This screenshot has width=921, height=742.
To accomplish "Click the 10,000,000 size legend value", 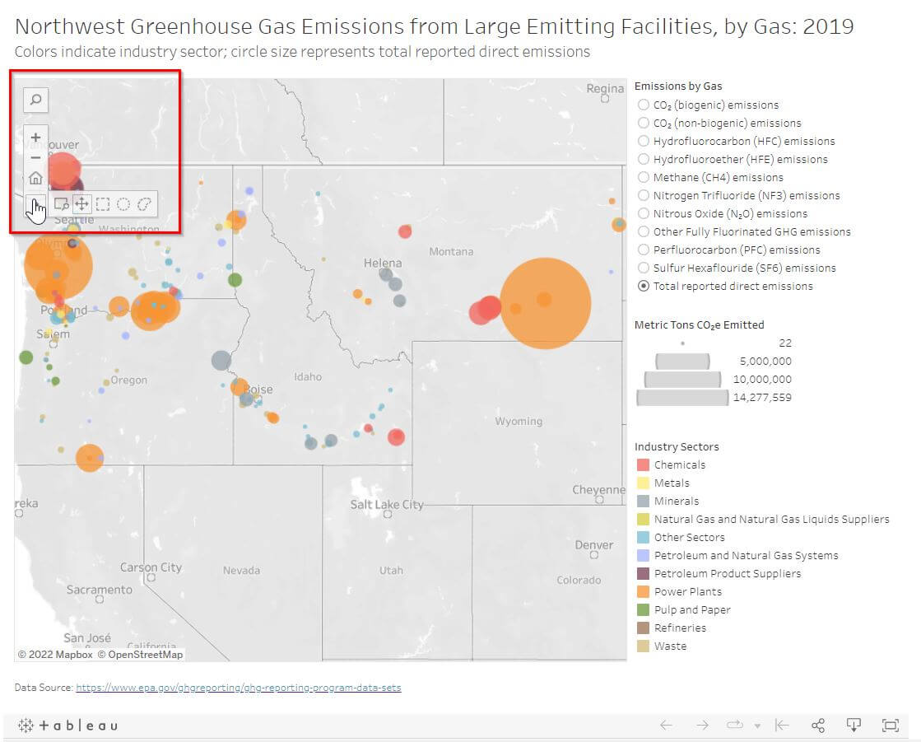I will pos(762,380).
